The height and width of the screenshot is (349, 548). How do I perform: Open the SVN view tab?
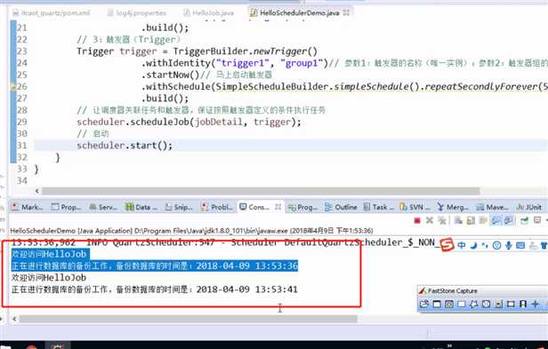coord(415,207)
